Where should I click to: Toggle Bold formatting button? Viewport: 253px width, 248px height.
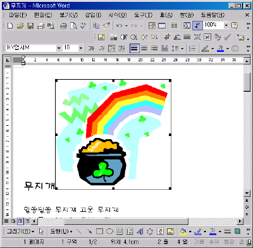click(91, 49)
